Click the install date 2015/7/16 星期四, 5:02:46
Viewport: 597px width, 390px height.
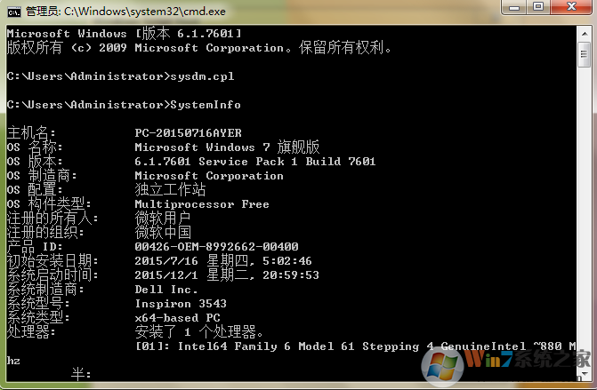point(223,261)
